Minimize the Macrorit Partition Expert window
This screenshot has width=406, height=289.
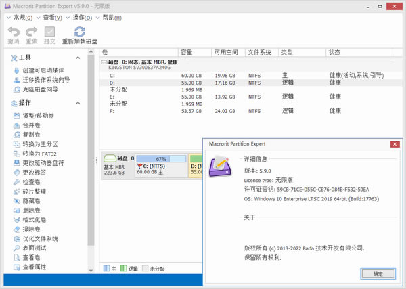pyautogui.click(x=368, y=7)
